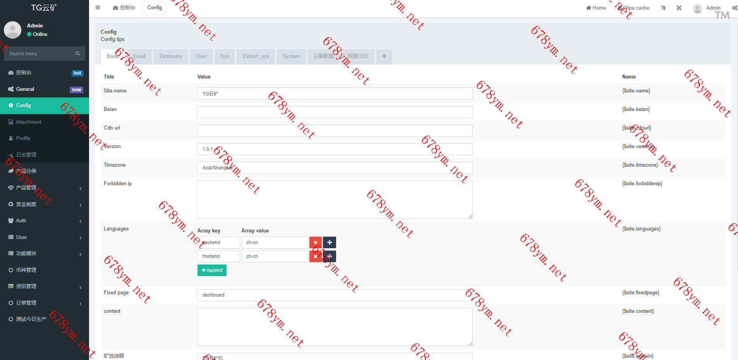Switch to the Dictionary tab

[170, 56]
